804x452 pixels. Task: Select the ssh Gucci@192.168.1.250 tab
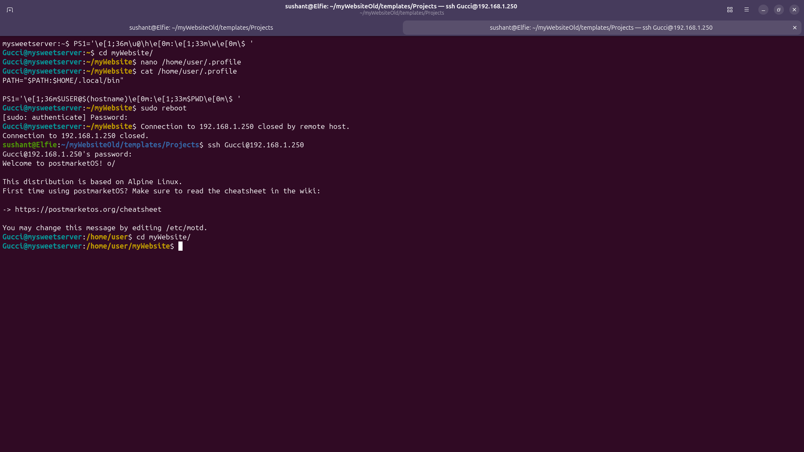601,28
